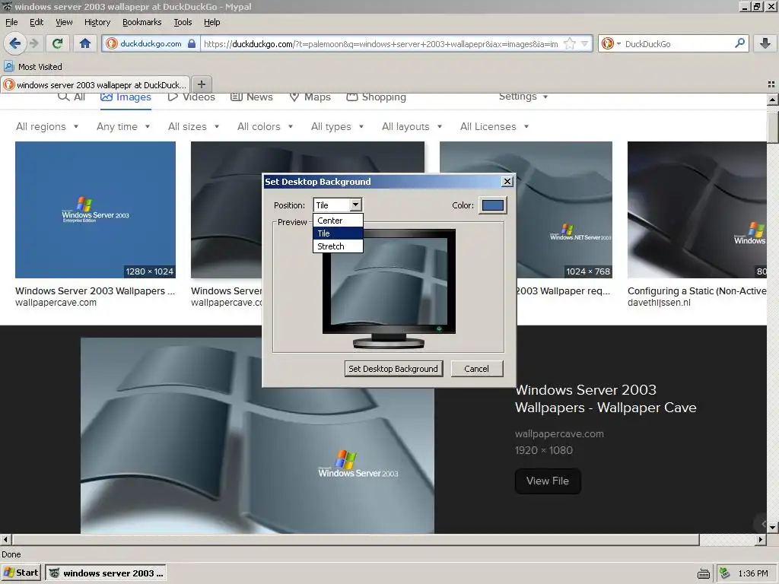Open the Wallpapers - Wallpaper Cave title link
The image size is (779, 584).
point(606,398)
